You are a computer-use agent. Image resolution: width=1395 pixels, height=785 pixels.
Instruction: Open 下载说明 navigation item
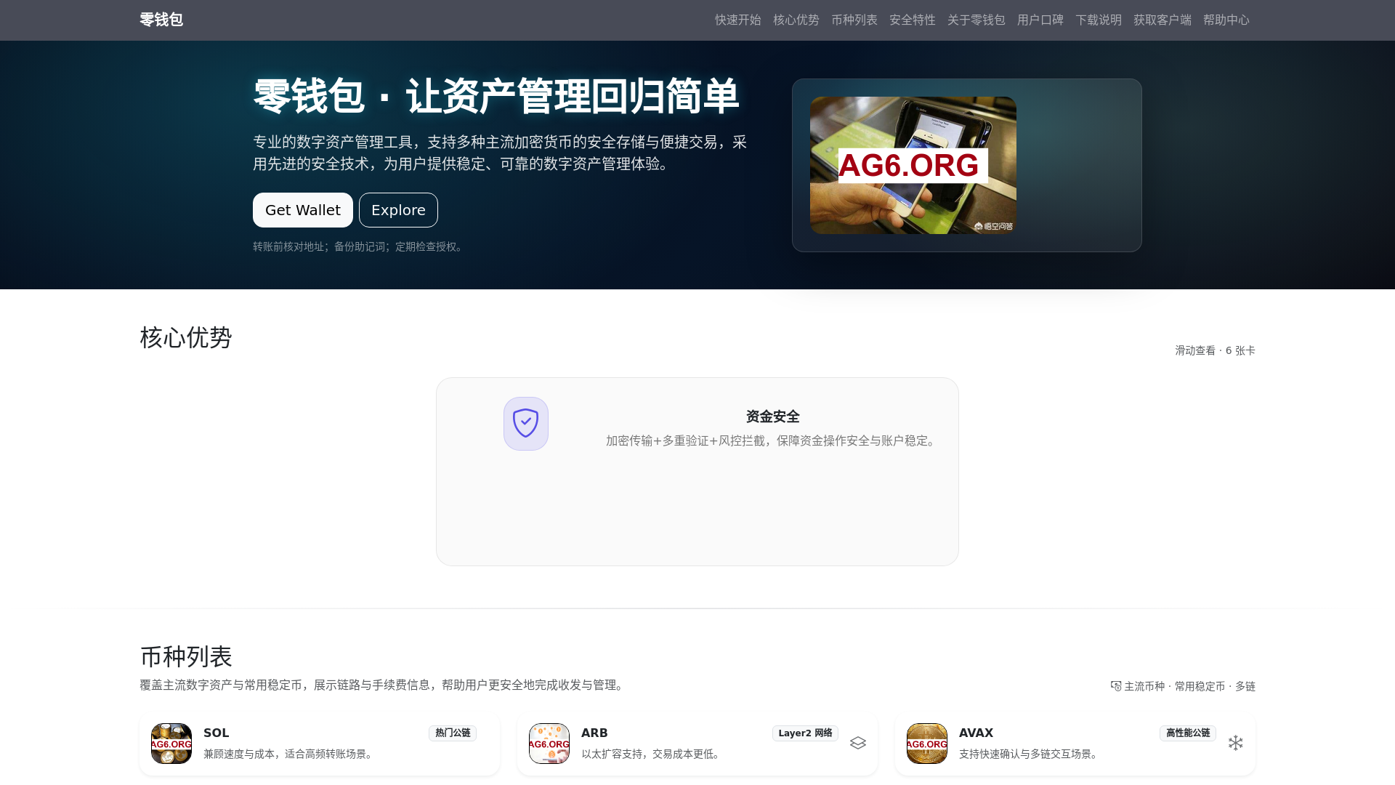pyautogui.click(x=1098, y=20)
